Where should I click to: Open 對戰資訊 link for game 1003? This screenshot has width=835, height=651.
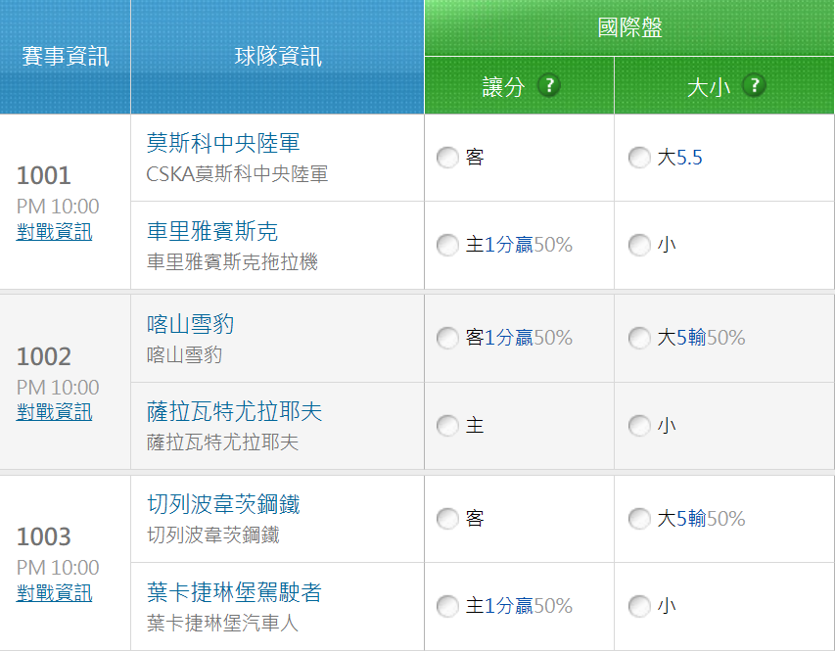pyautogui.click(x=55, y=593)
